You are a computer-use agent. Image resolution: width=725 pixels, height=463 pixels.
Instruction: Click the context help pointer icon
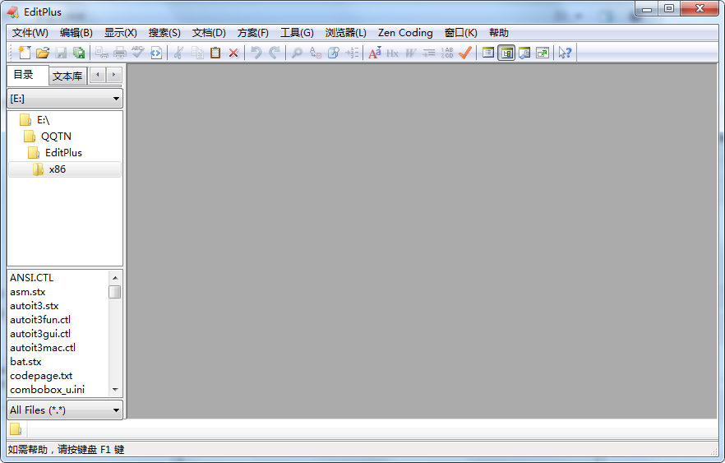565,53
